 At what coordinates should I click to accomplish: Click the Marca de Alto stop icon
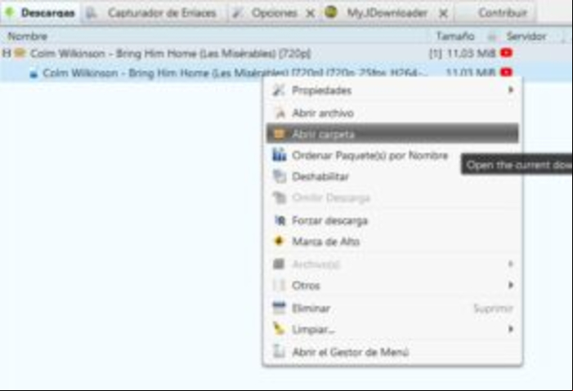point(280,242)
